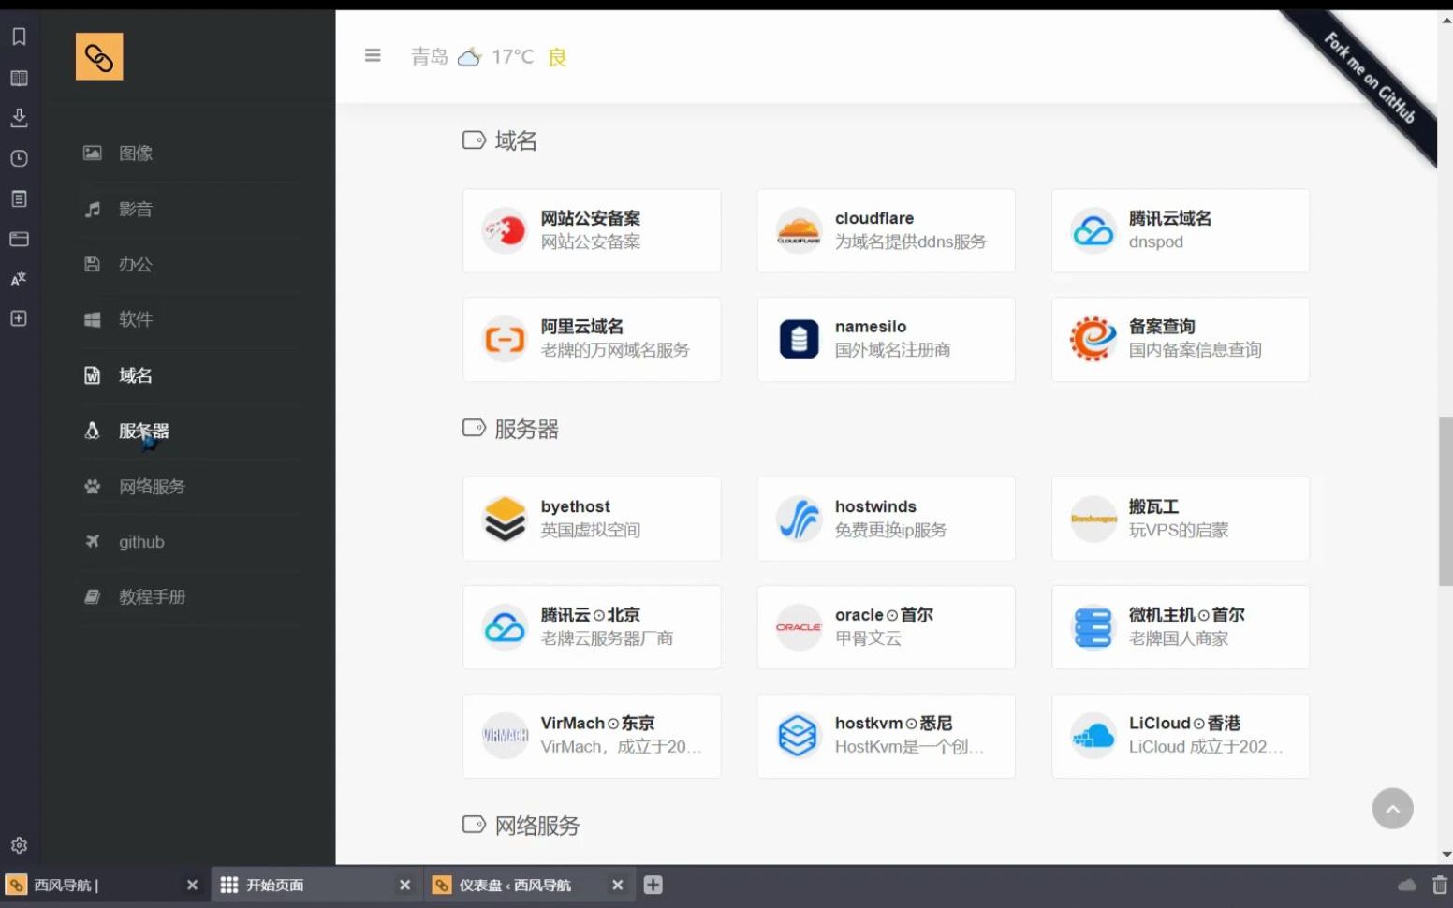Open the translate icon in browser sidebar
The width and height of the screenshot is (1453, 908).
[x=19, y=279]
